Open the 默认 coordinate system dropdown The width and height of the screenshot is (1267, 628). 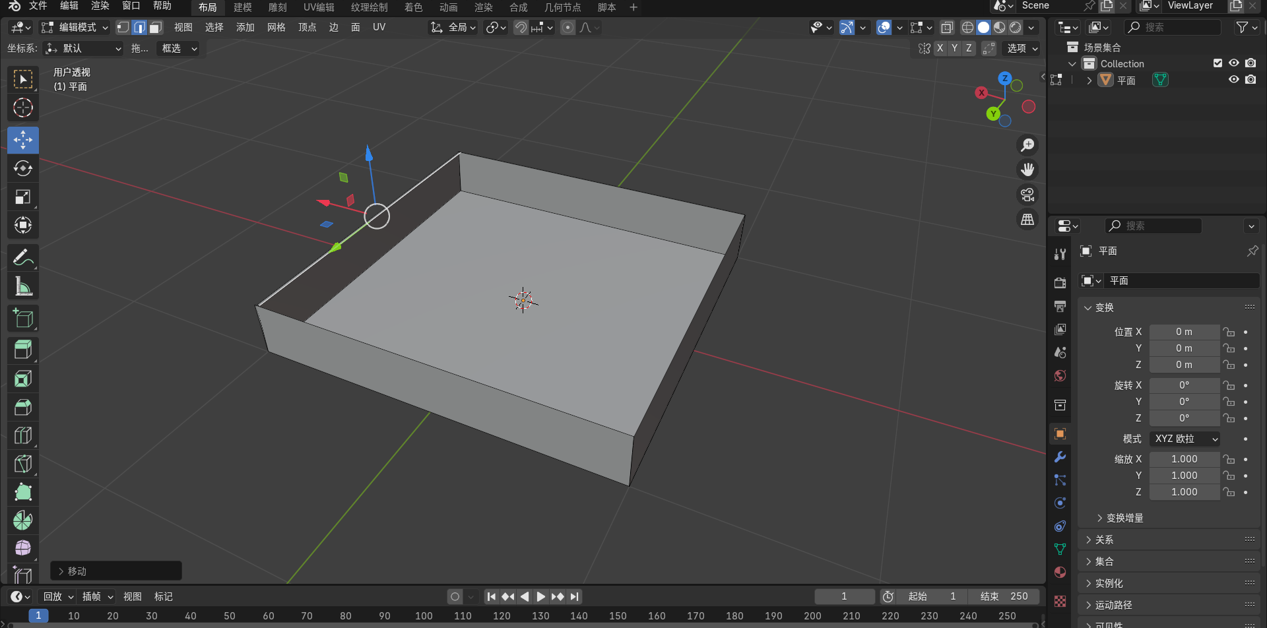(83, 48)
